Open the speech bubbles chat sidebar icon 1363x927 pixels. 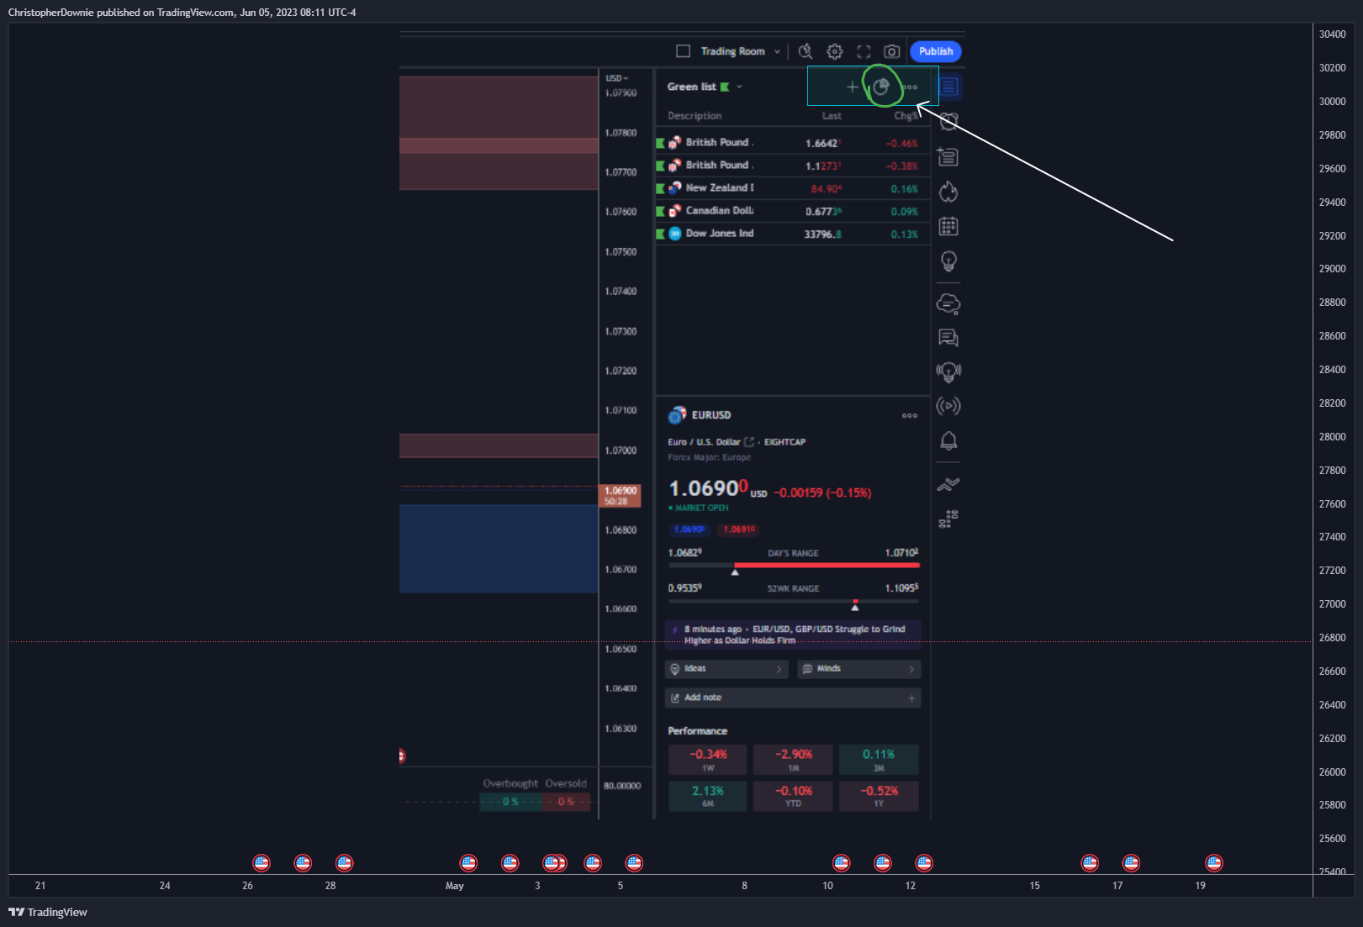(x=948, y=338)
